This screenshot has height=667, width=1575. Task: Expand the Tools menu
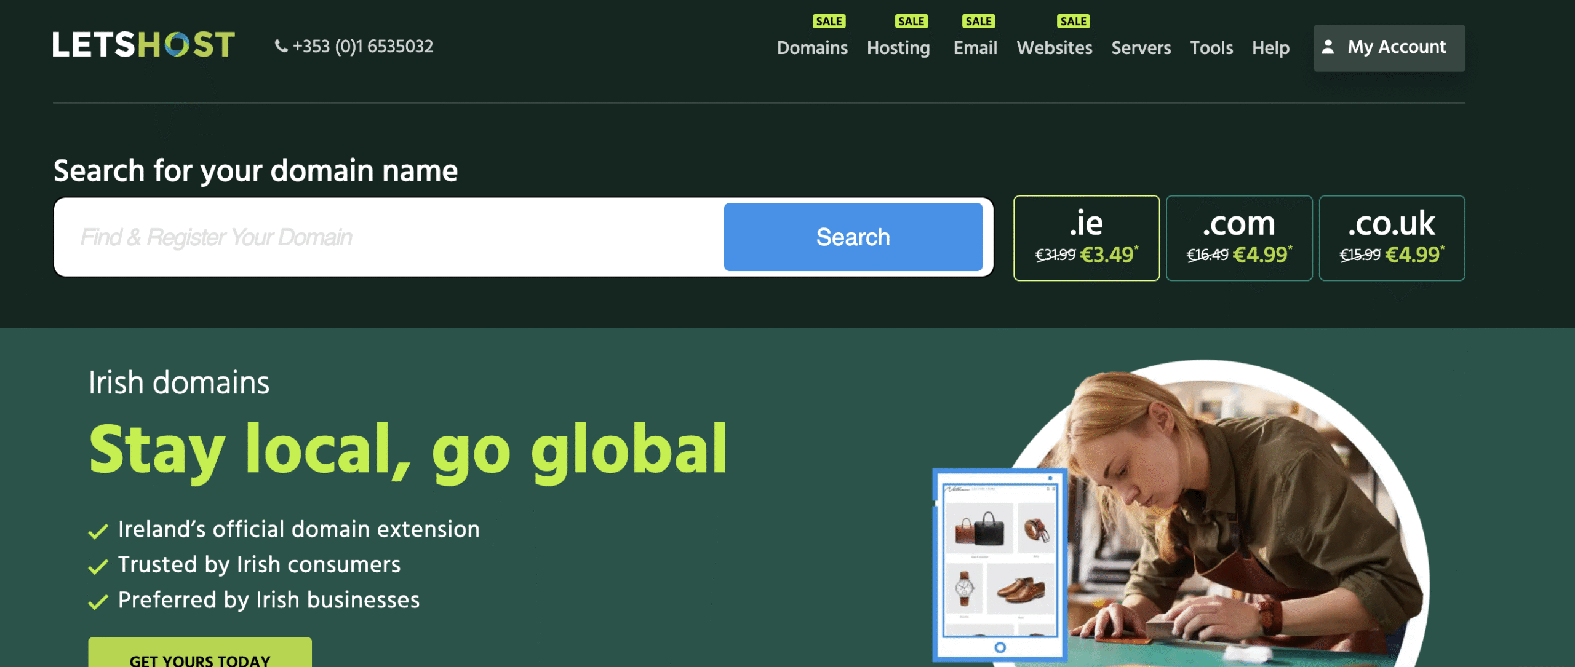point(1211,48)
